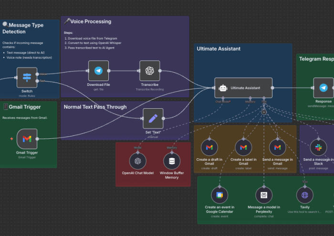Select the Message Type Detection note heading
334x236 pixels.
(x=23, y=28)
